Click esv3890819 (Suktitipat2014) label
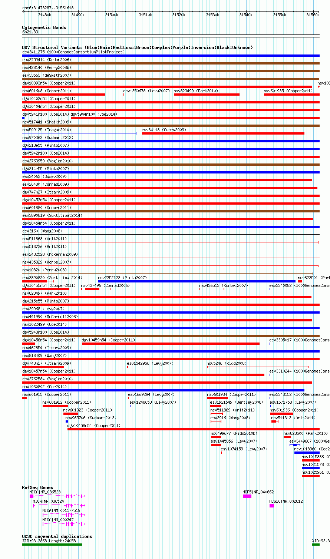The height and width of the screenshot is (559, 330). (x=52, y=215)
